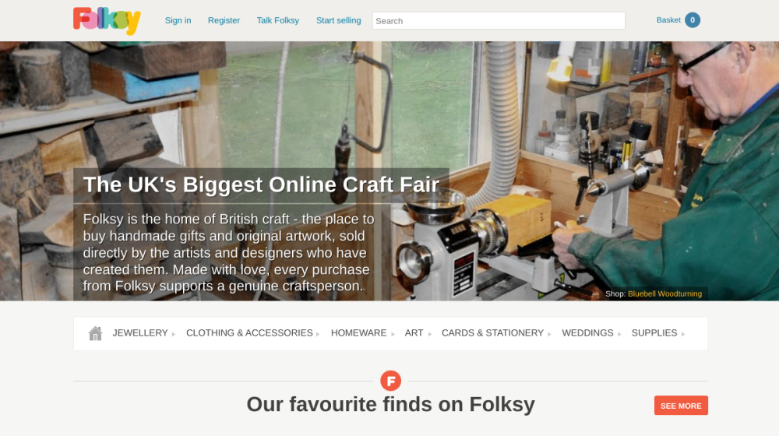This screenshot has width=779, height=436.
Task: Open the basket item count badge
Action: point(692,20)
